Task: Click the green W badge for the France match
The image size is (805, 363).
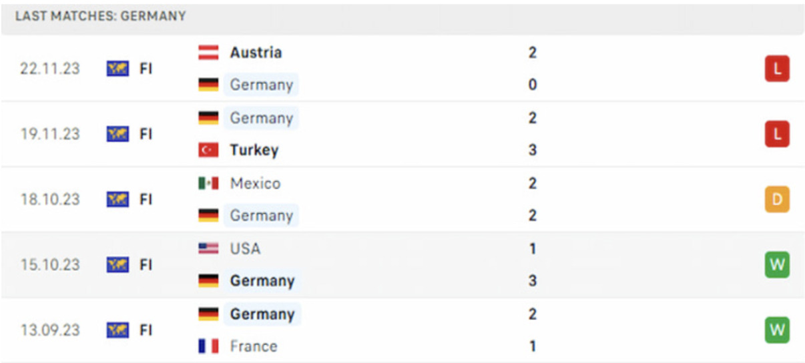Action: [777, 330]
